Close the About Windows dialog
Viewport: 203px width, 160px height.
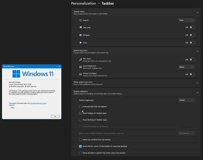[x=59, y=66]
